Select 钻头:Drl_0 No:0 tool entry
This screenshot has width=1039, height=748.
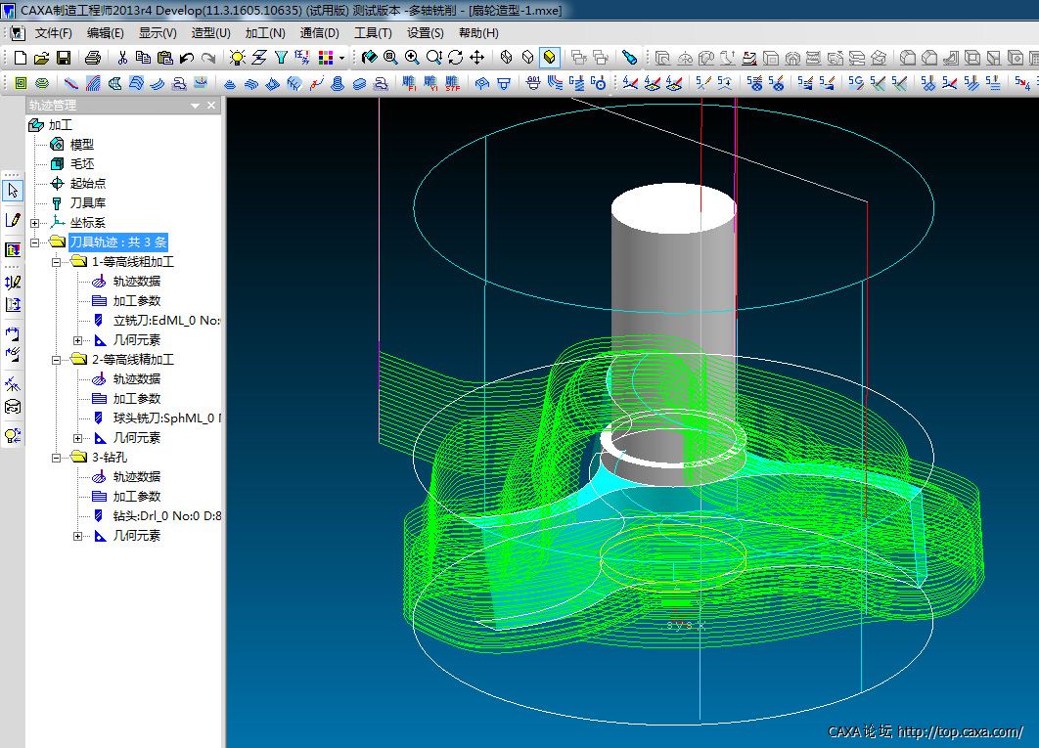(167, 516)
